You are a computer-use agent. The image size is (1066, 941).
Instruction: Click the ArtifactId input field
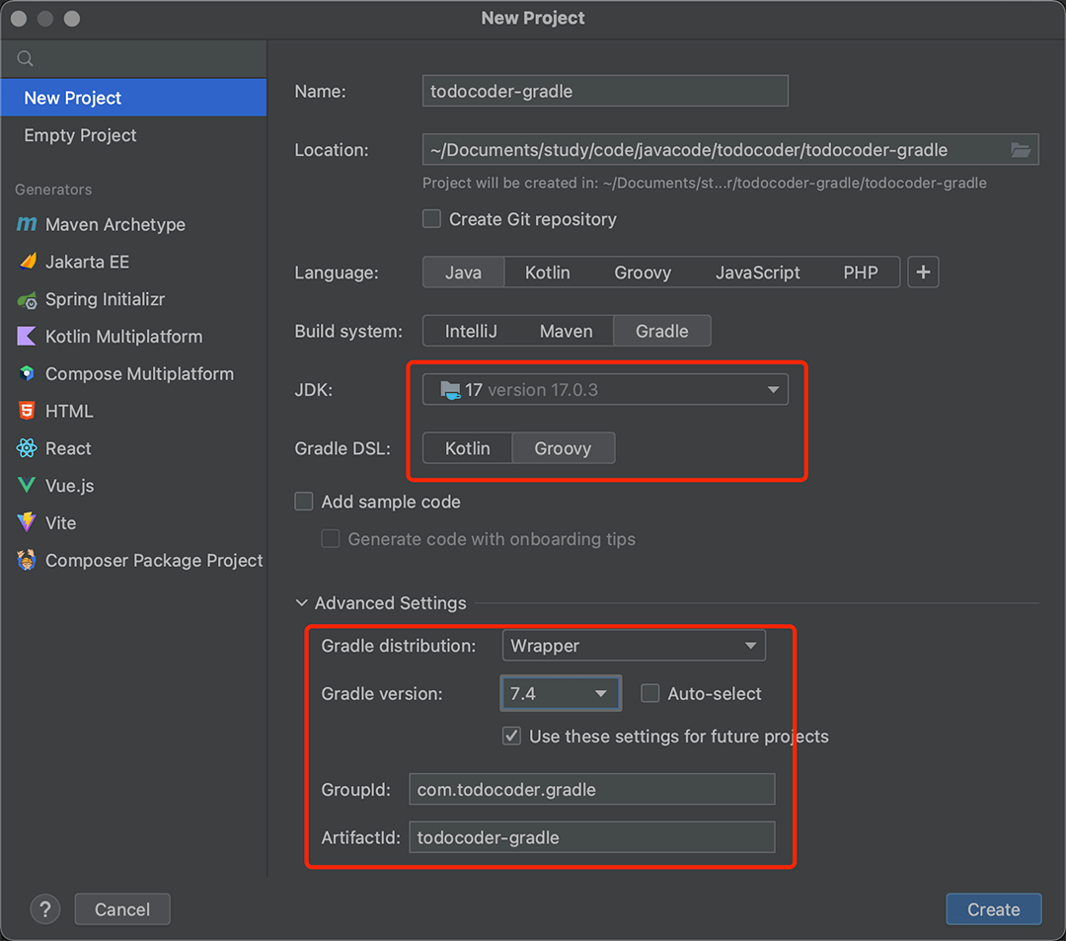click(591, 837)
